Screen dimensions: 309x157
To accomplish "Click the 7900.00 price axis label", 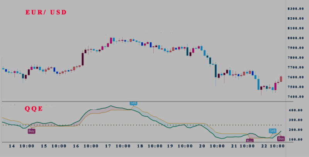I will pyautogui.click(x=295, y=48).
